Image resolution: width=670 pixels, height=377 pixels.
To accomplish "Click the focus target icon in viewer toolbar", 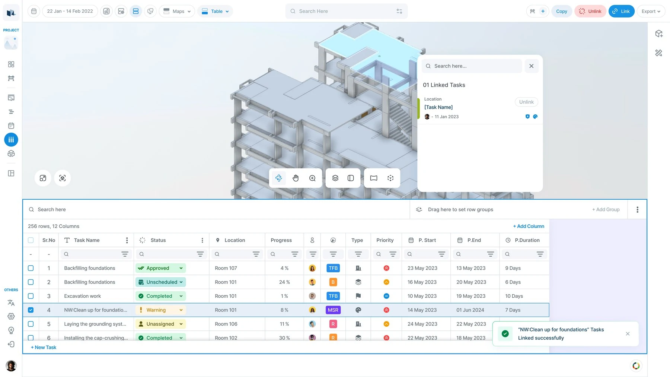I will click(x=390, y=178).
